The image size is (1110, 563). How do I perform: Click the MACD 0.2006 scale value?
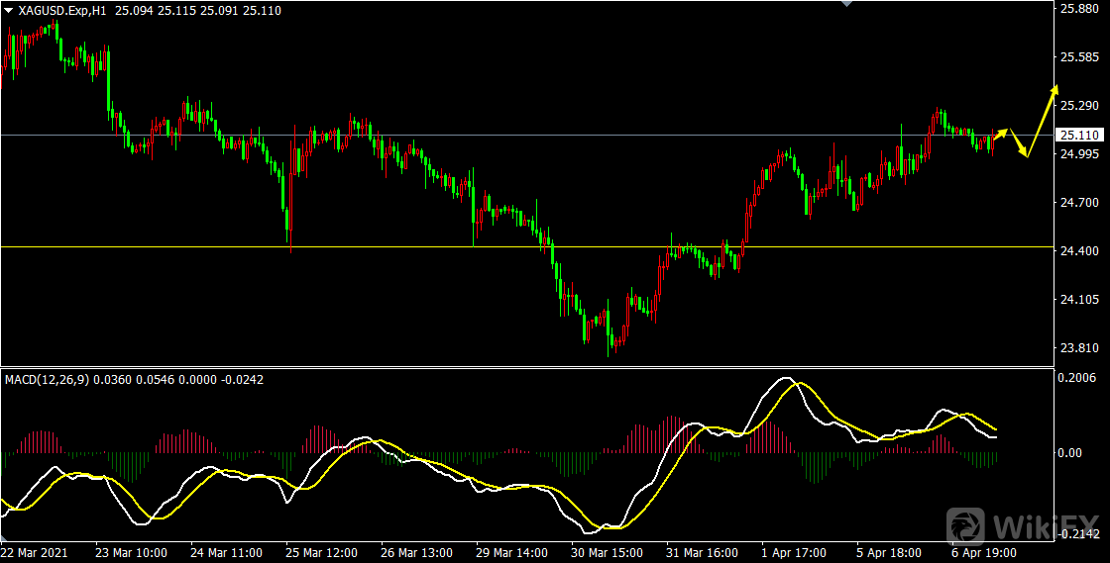(1078, 378)
